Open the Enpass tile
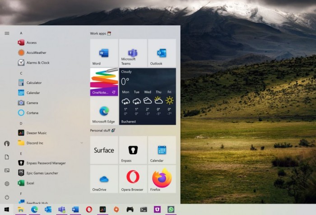The width and height of the screenshot is (316, 215). click(x=133, y=150)
